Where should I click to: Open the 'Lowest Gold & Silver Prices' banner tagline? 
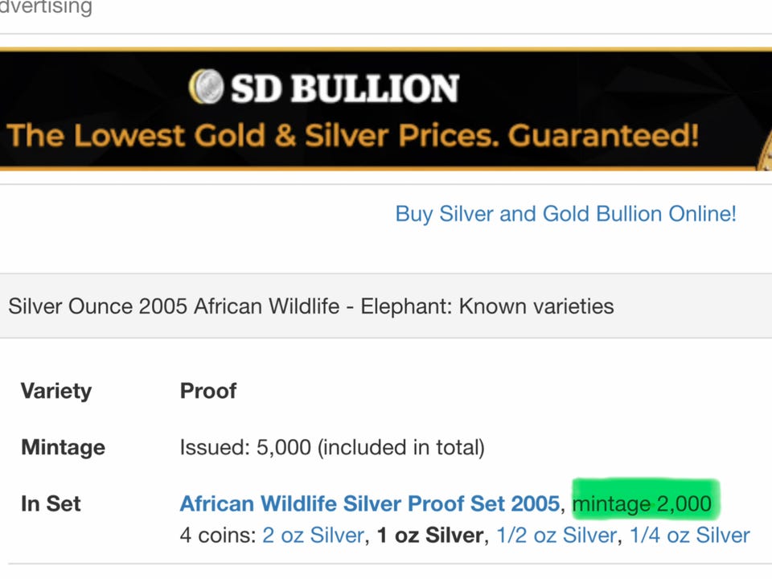click(353, 135)
